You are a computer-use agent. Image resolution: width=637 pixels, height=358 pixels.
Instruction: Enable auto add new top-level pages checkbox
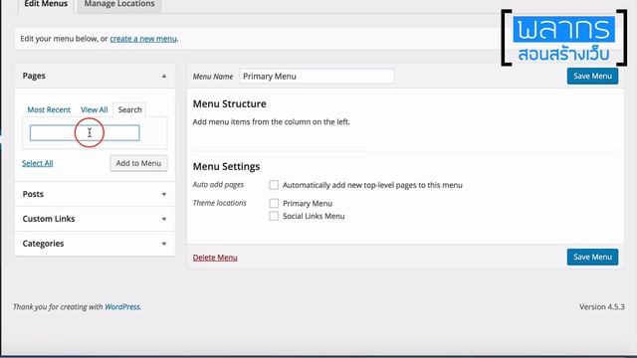(x=274, y=185)
